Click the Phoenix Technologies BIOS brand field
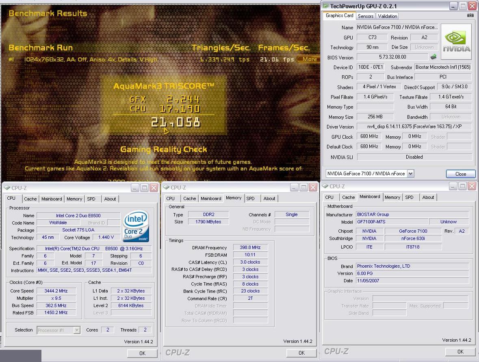Screen dimensions: 479x362 [412, 266]
